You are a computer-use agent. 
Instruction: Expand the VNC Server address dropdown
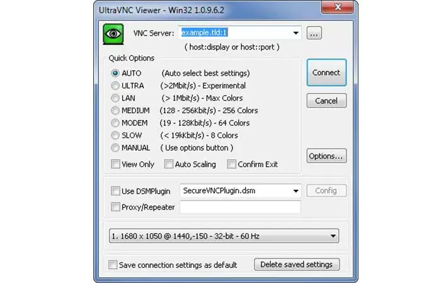coord(295,33)
